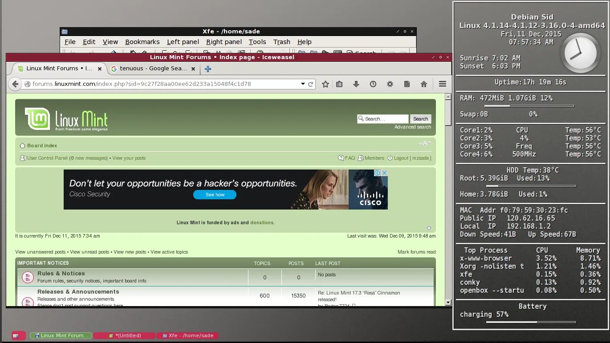Close the tenuous Google Search tab
This screenshot has height=343, width=610.
(193, 69)
